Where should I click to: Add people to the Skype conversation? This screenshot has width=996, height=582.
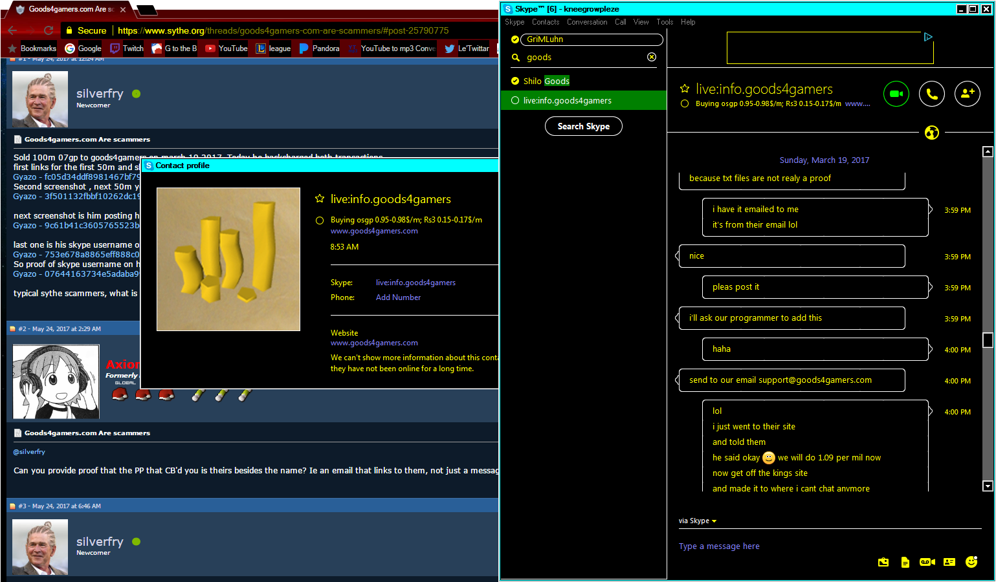point(968,94)
